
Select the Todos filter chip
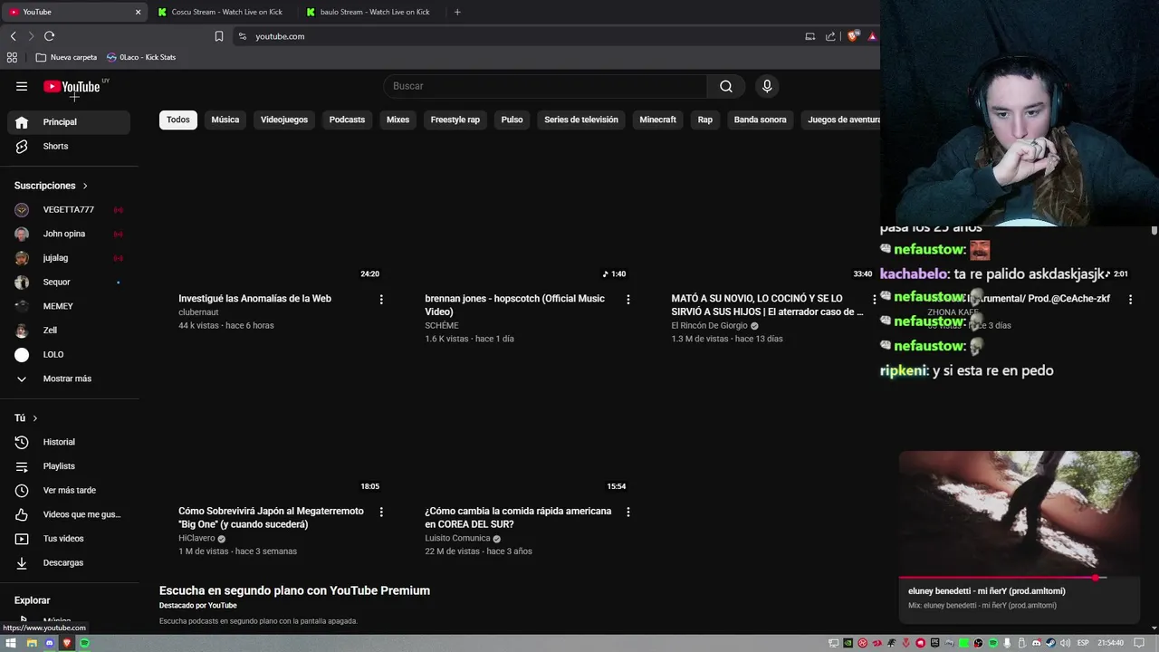coord(178,120)
